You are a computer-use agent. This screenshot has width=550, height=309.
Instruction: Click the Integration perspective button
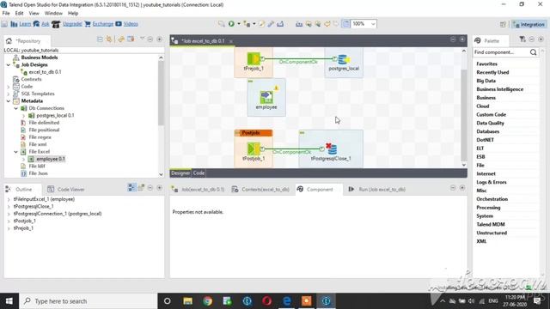tap(529, 24)
